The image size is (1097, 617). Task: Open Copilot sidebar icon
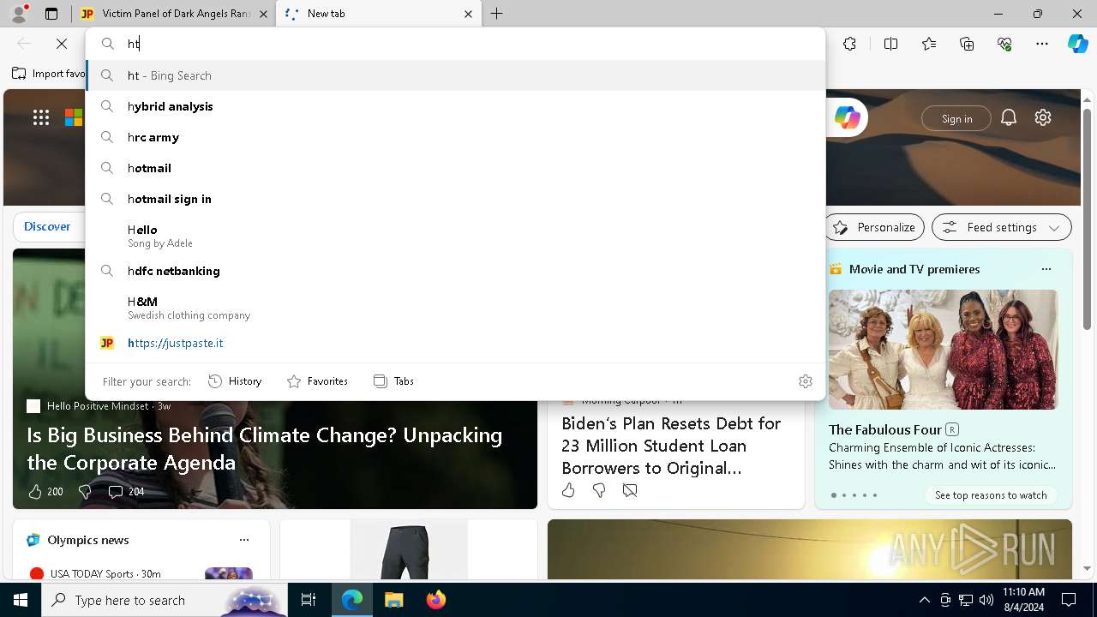1077,44
